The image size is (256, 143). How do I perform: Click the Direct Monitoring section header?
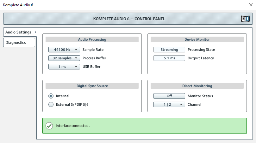click(197, 86)
